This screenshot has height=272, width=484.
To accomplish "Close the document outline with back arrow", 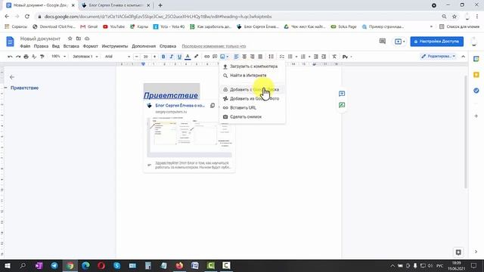I will pyautogui.click(x=12, y=77).
